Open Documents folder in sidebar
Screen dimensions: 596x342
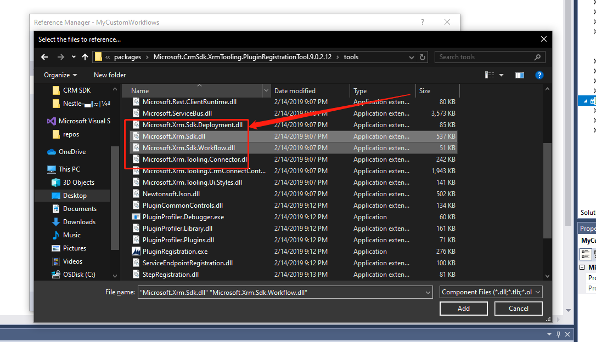[75, 209]
